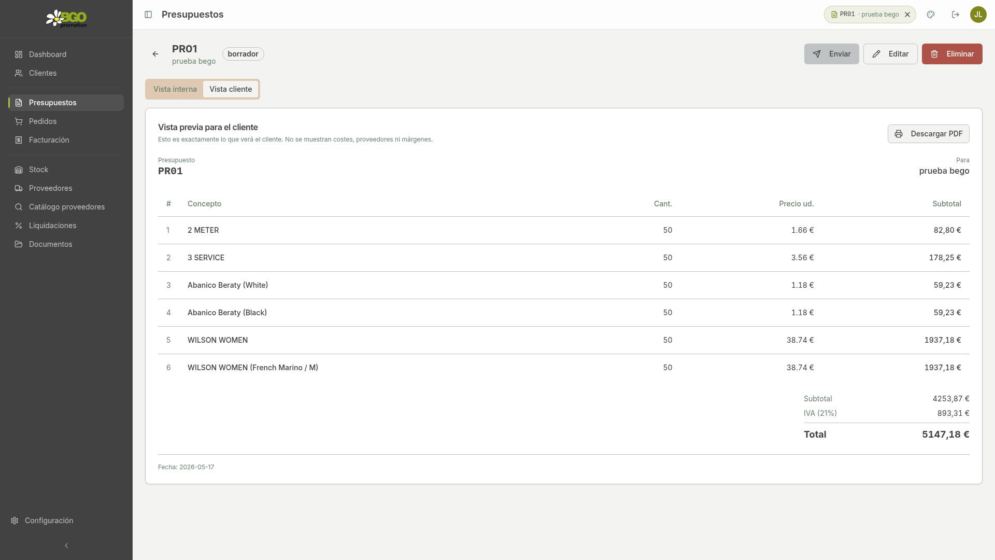This screenshot has width=995, height=560.
Task: Open Pedidos in the sidebar
Action: 66,121
